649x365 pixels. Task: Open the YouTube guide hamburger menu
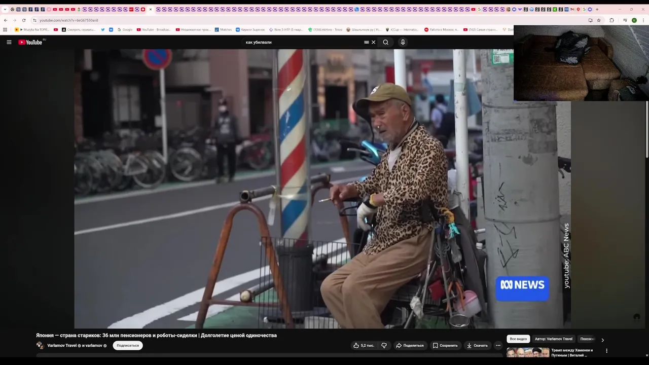coord(9,42)
